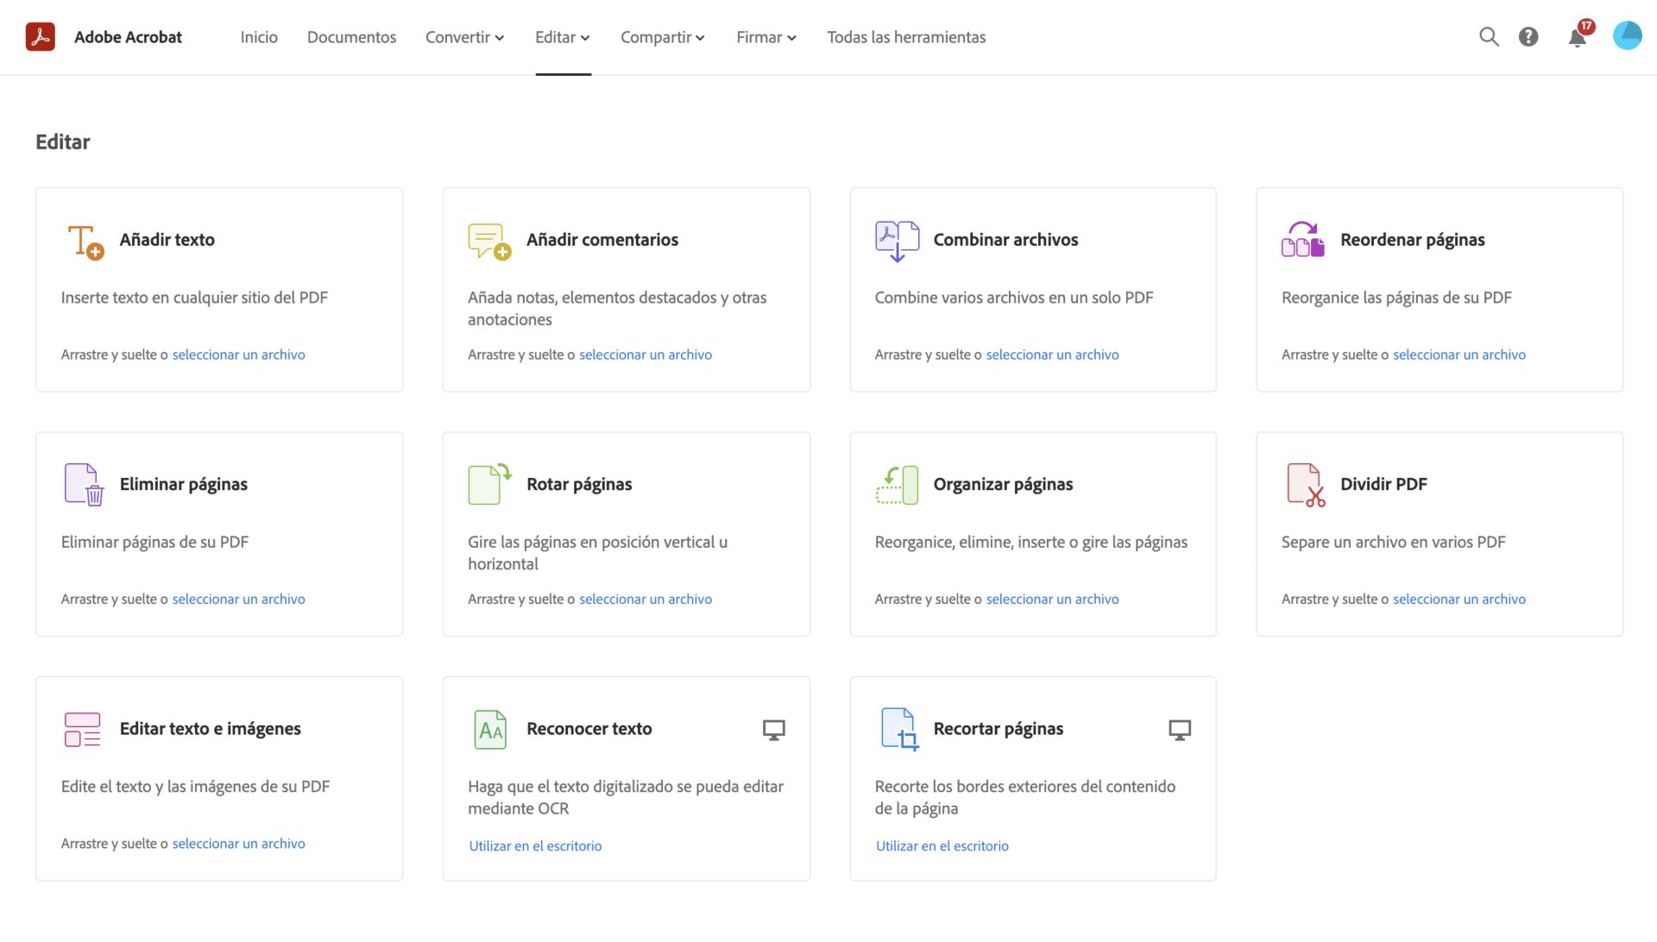Expand the Firmar dropdown menu
The width and height of the screenshot is (1657, 942).
pyautogui.click(x=766, y=37)
